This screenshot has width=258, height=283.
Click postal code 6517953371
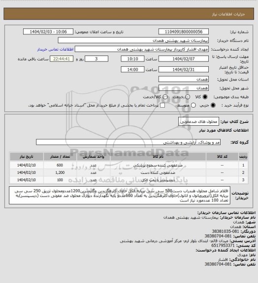223,246
